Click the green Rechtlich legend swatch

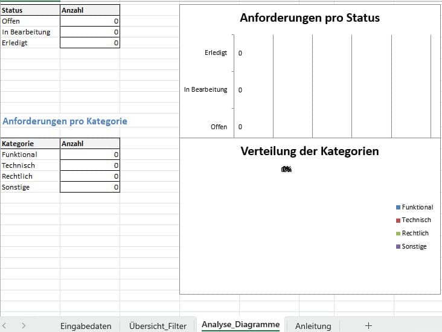(x=398, y=234)
